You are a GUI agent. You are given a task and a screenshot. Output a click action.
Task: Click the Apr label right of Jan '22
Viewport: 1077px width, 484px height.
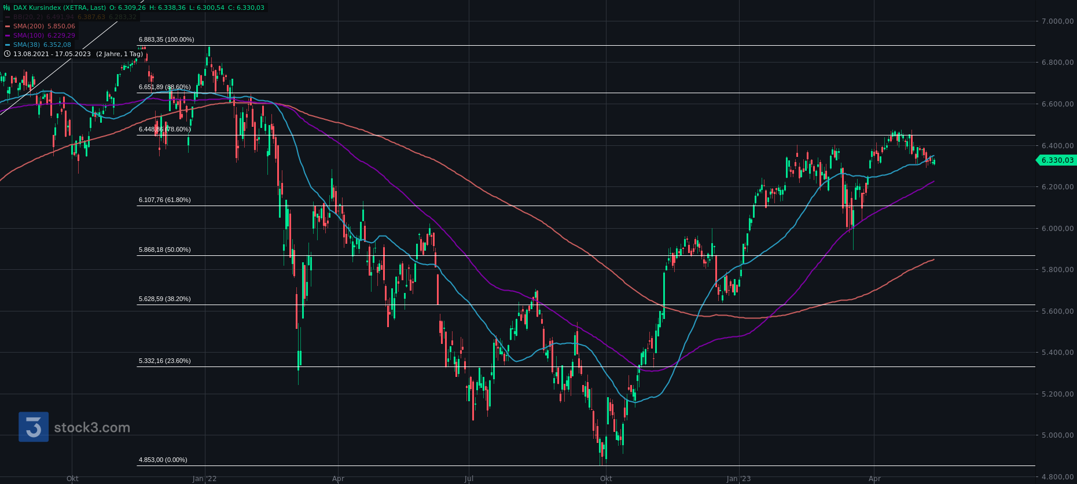(x=338, y=479)
